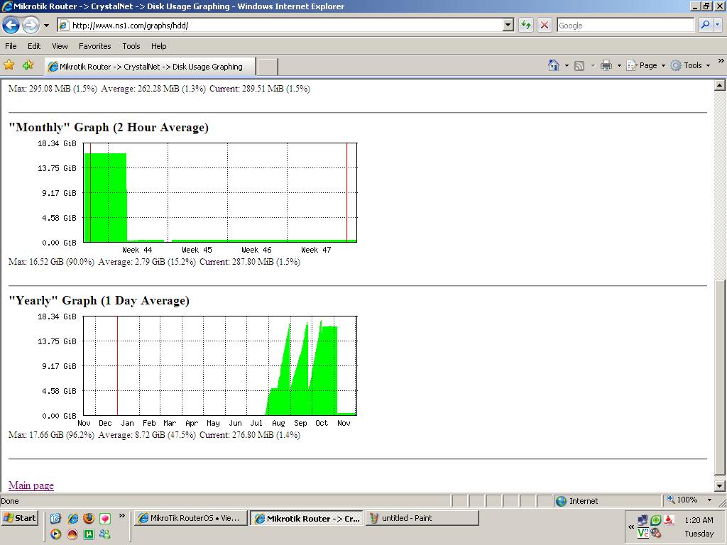Click the 100% zoom level button
This screenshot has height=545, width=727.
pos(682,500)
